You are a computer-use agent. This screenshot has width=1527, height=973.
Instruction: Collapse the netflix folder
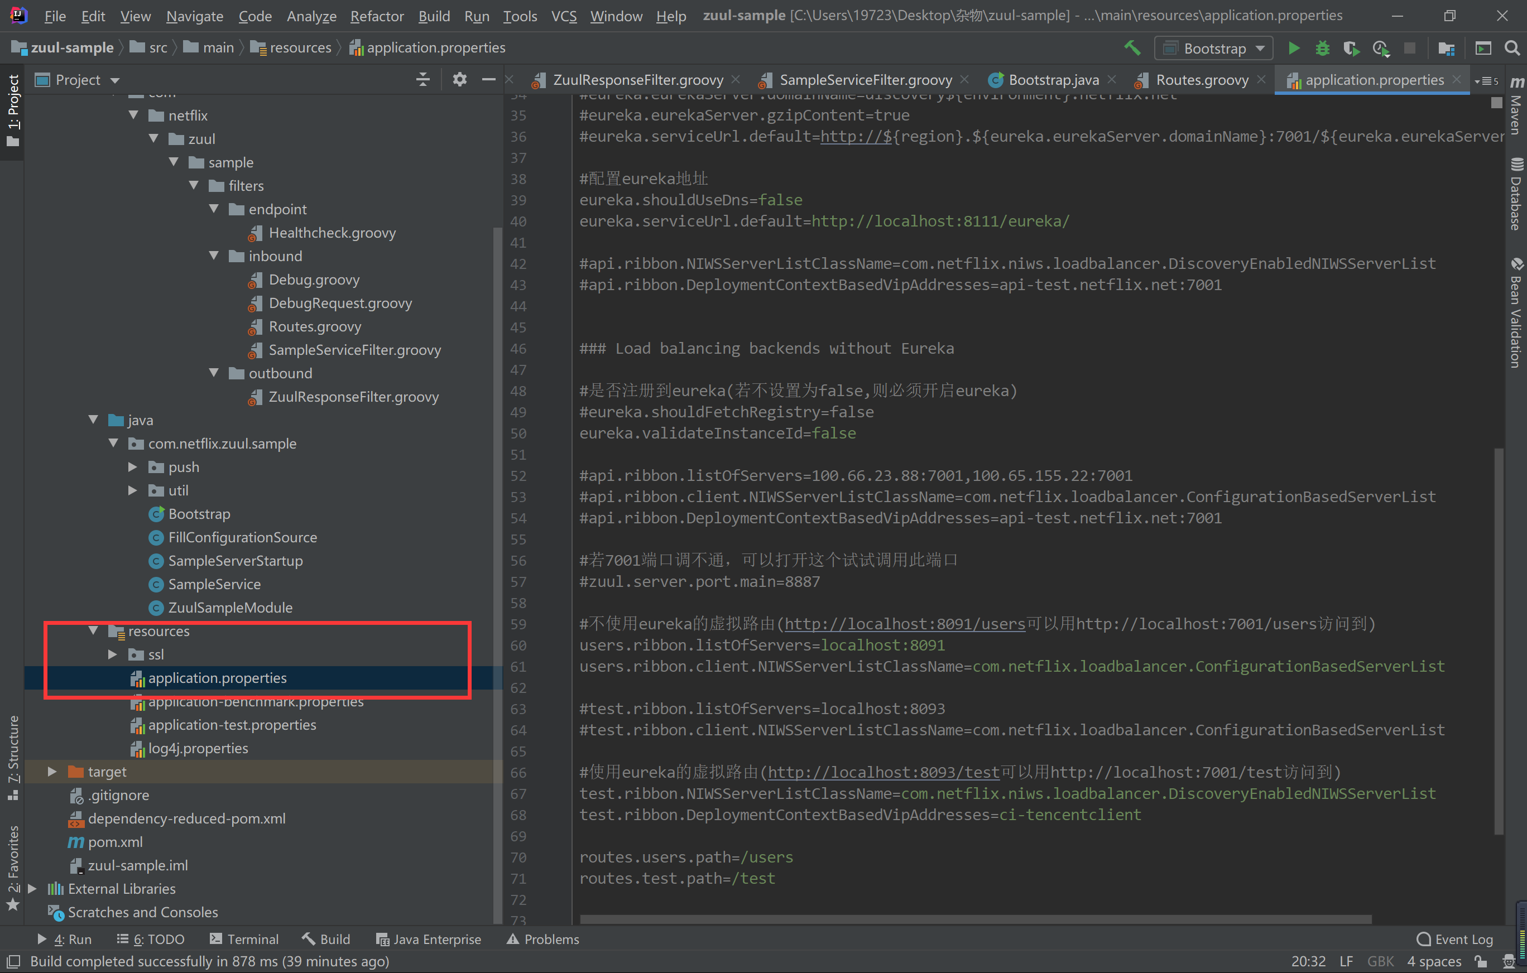[x=133, y=115]
